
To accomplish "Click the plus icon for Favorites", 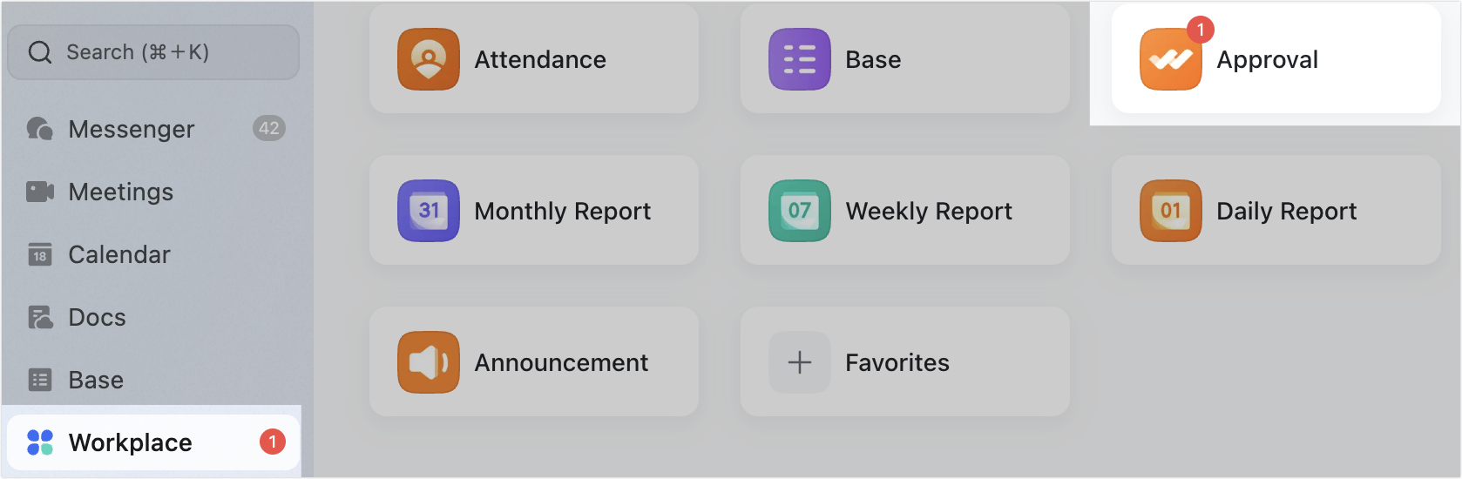I will tap(800, 362).
